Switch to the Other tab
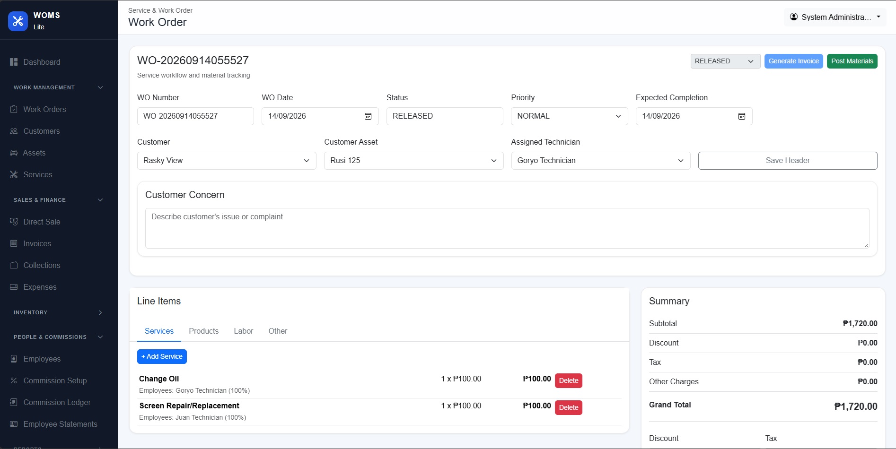Screen dimensions: 896x449 tap(278, 331)
